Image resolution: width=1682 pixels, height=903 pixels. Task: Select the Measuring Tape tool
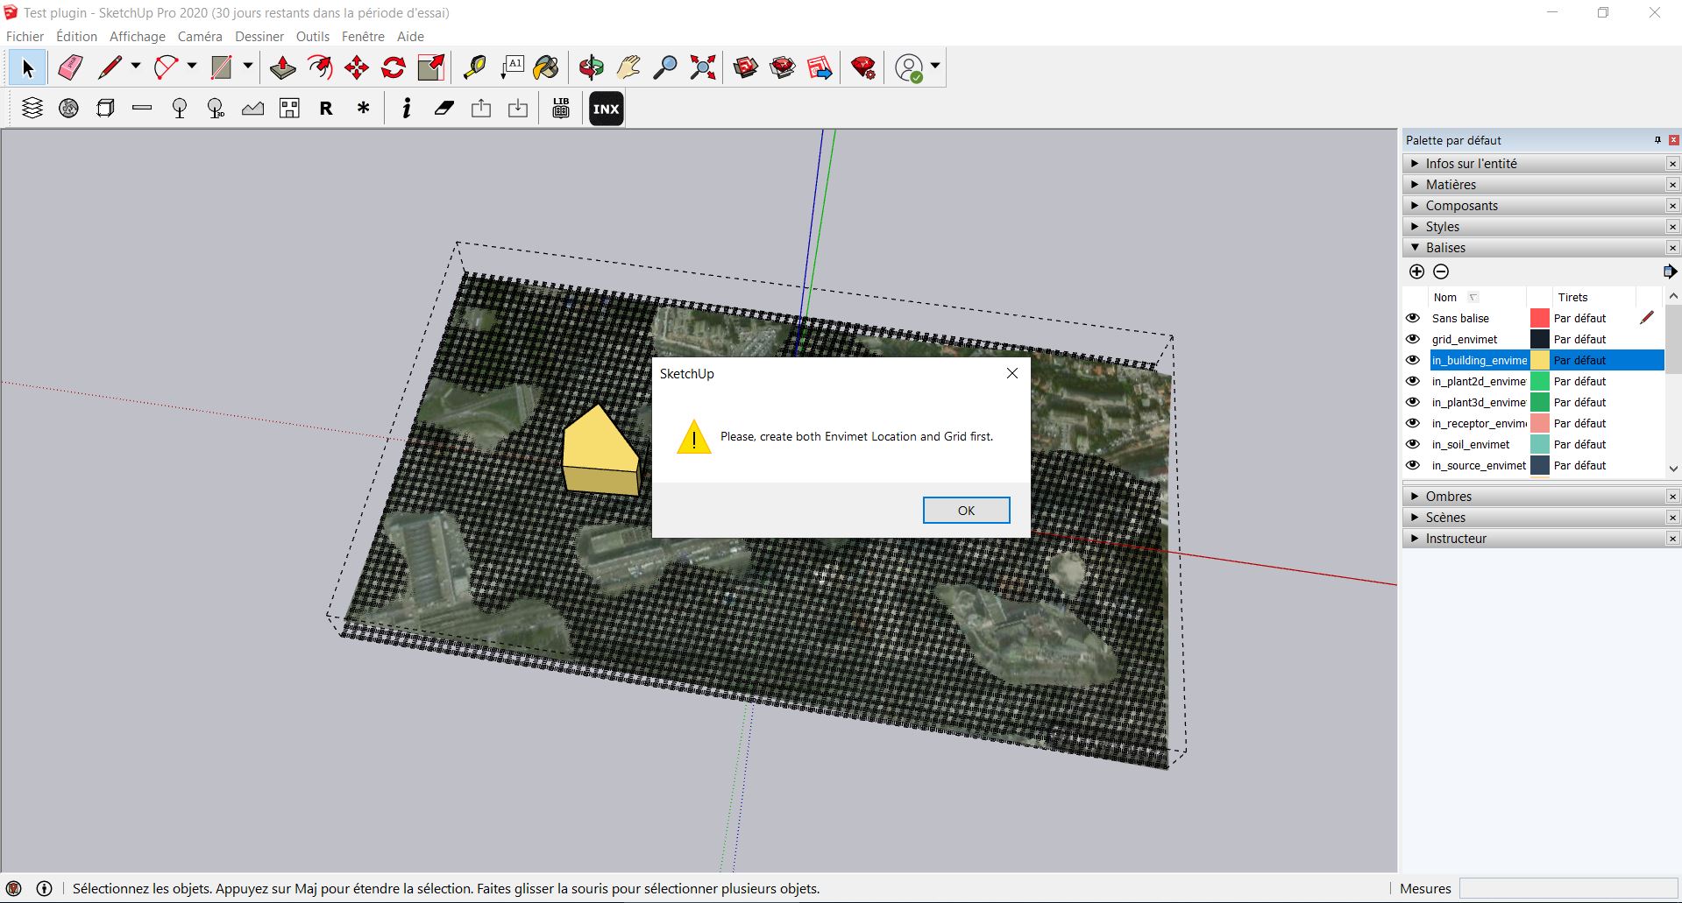point(476,67)
